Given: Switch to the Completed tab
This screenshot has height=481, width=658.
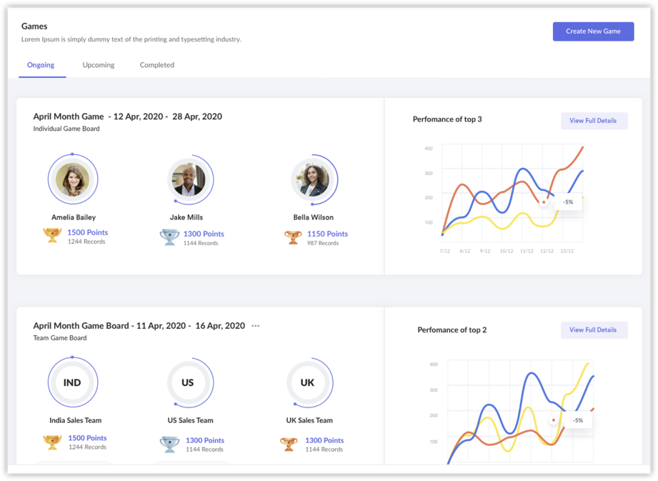Looking at the screenshot, I should (157, 65).
